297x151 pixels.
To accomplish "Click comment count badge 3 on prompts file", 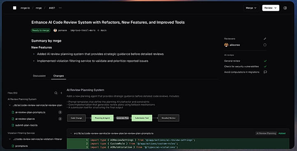I will coord(60,112).
